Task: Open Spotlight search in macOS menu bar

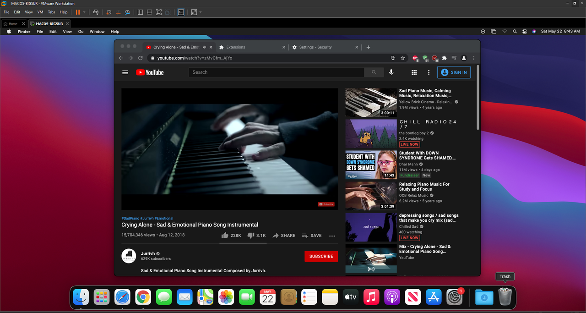Action: [x=515, y=32]
